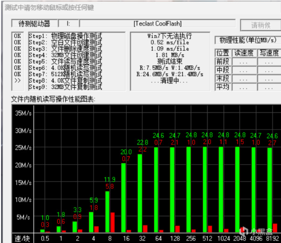Click the 物理性能(单位MB/s) header
Viewport: 281px width, 243px height.
tap(248, 40)
